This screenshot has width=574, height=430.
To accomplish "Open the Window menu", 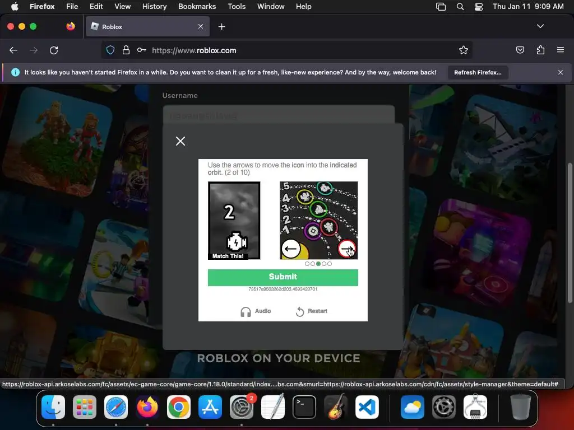I will (x=271, y=7).
